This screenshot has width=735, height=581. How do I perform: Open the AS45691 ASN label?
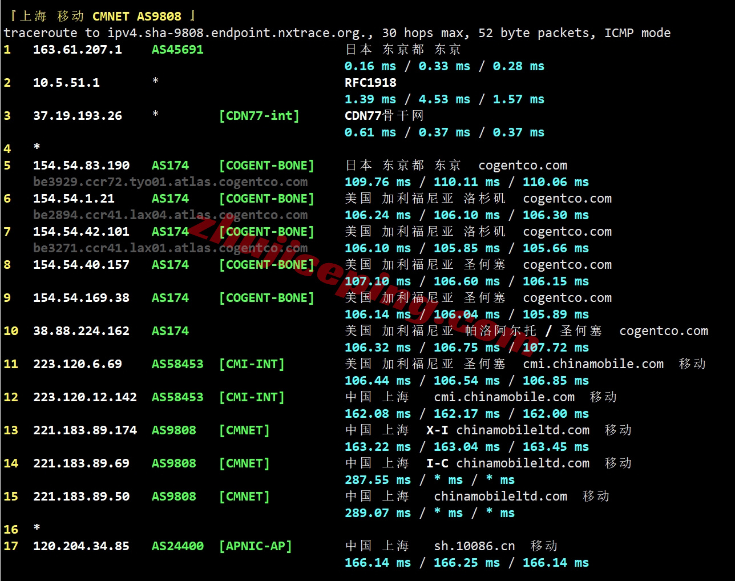(177, 50)
